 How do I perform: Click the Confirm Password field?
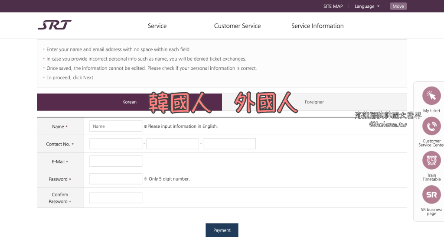tap(116, 198)
